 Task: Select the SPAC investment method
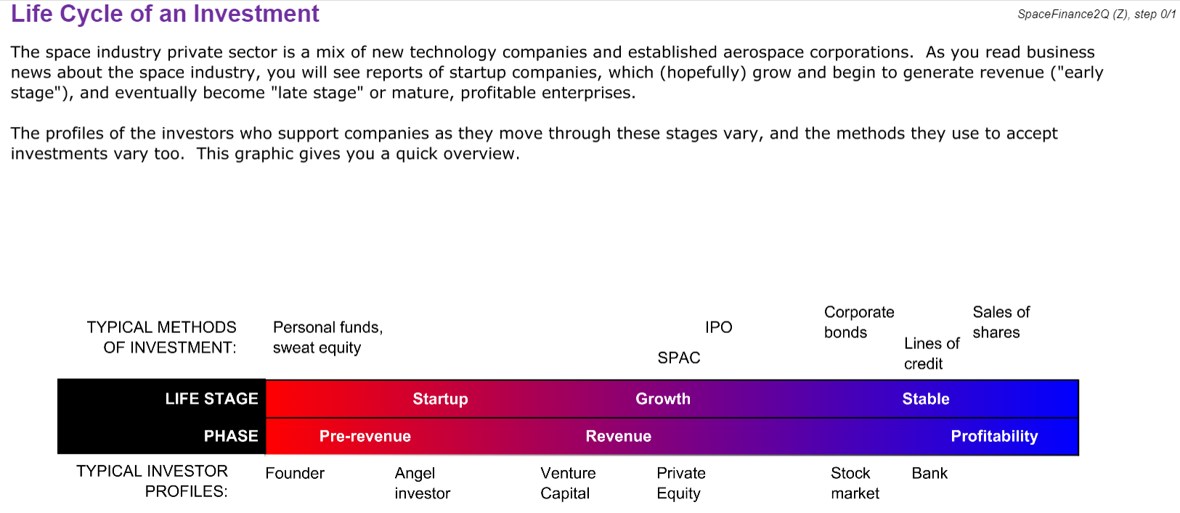tap(678, 358)
